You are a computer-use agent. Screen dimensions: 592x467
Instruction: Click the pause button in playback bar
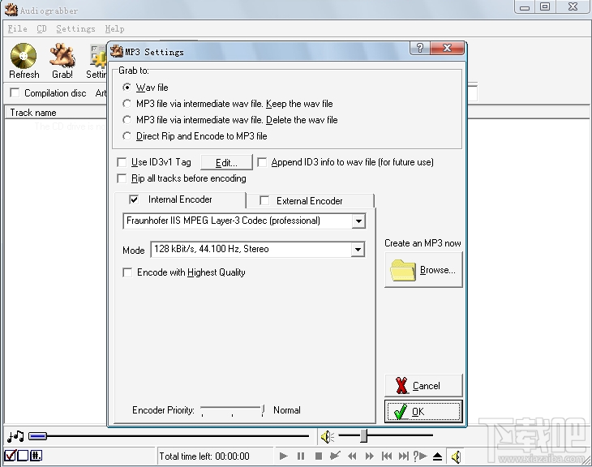pyautogui.click(x=301, y=456)
